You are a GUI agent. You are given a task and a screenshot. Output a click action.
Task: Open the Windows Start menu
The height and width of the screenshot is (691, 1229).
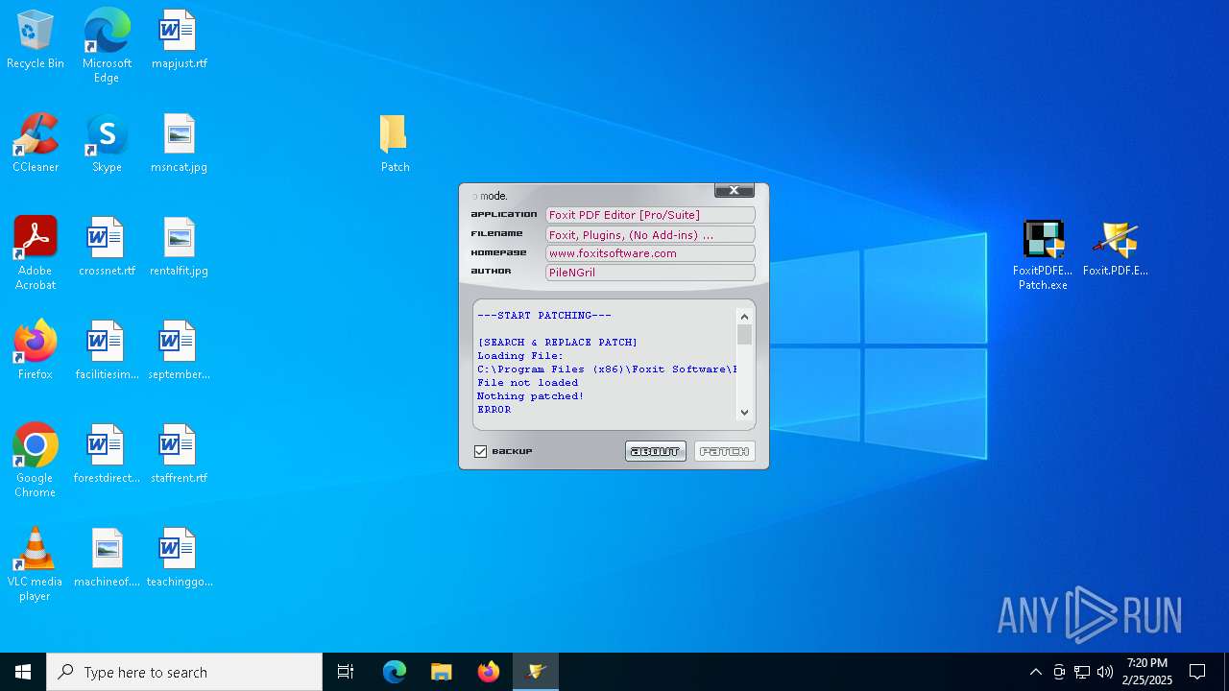coord(23,672)
